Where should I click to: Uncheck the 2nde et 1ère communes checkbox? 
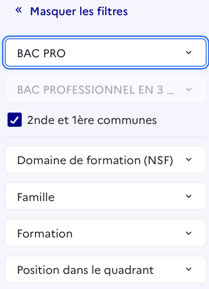[15, 120]
